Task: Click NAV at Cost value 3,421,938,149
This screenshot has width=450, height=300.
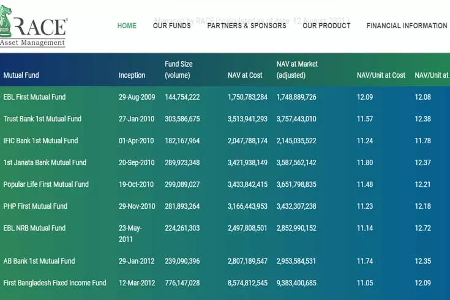Action: point(247,162)
